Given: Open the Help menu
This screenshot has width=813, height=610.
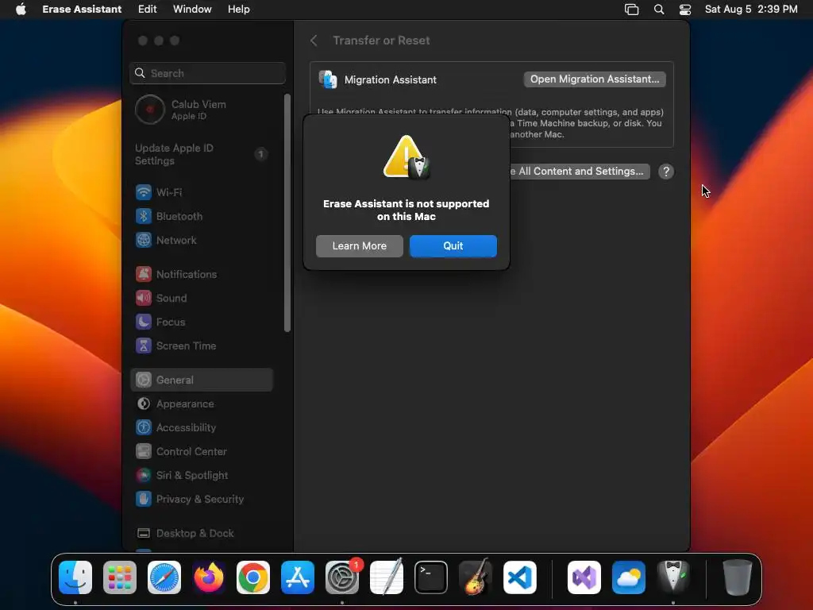Looking at the screenshot, I should click(x=238, y=10).
